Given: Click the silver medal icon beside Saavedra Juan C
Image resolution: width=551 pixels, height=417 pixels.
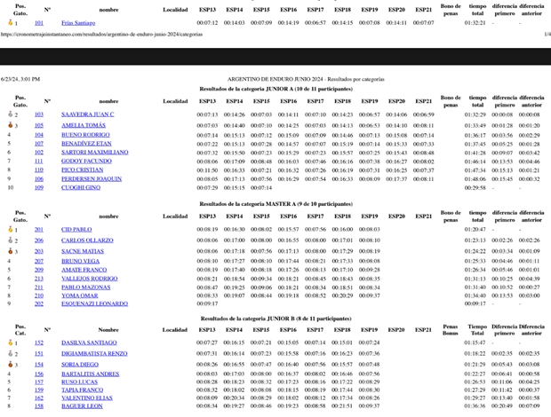Looking at the screenshot, I should click(x=10, y=114).
